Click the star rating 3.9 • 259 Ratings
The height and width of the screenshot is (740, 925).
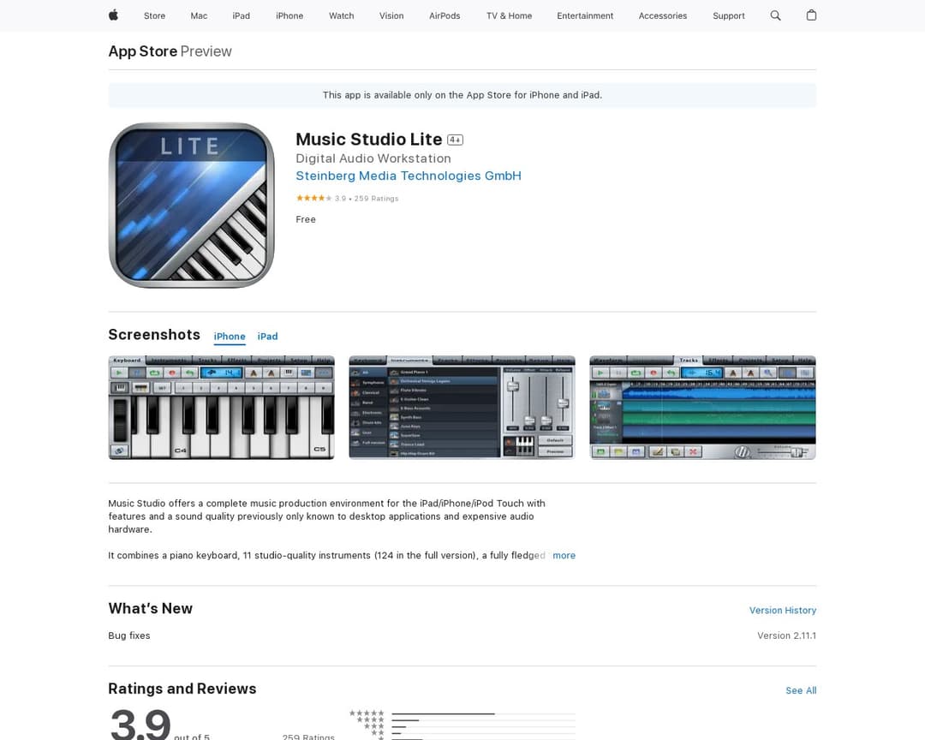[348, 199]
